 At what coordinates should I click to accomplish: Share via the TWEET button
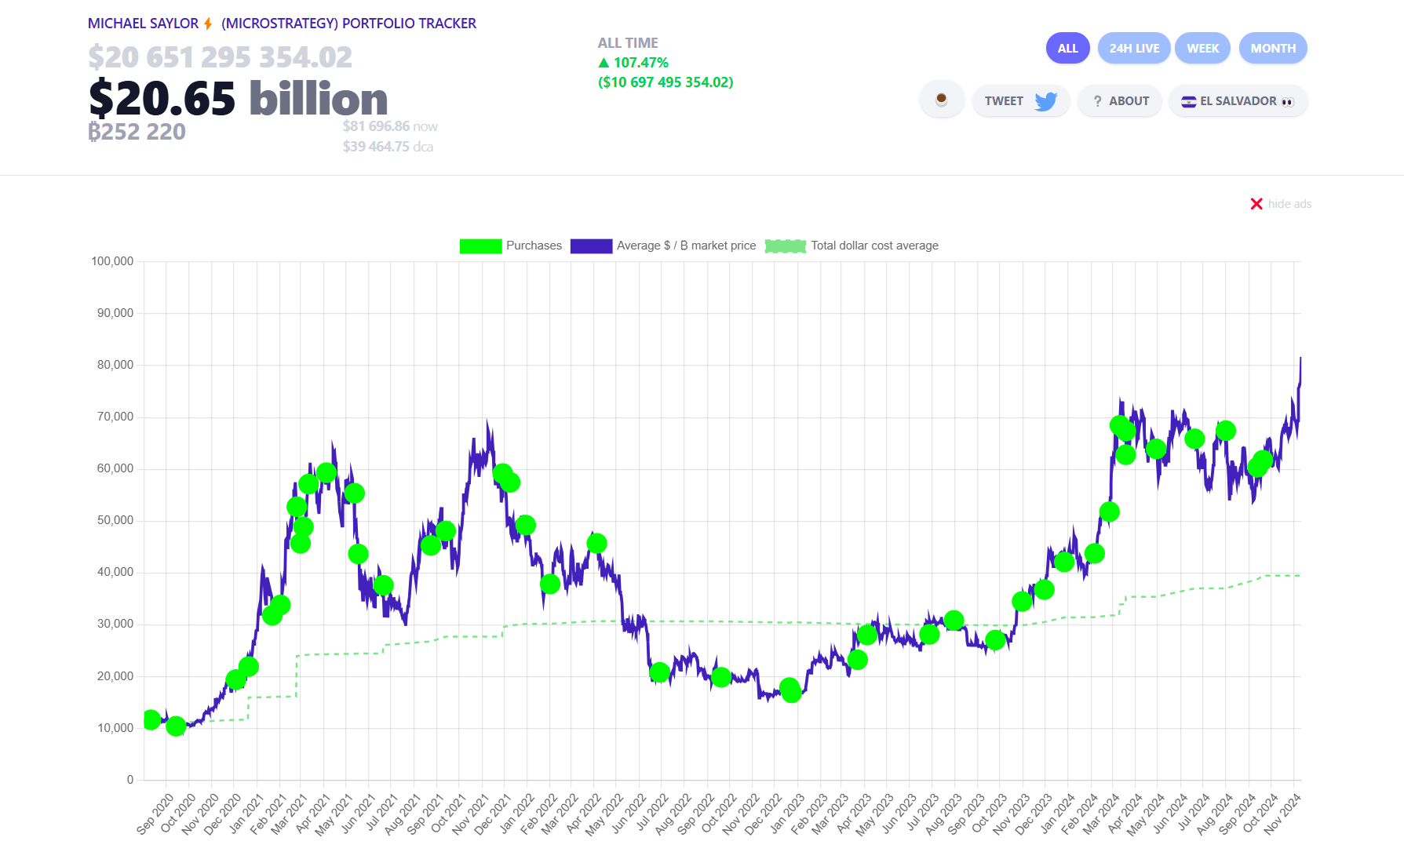(x=1021, y=101)
